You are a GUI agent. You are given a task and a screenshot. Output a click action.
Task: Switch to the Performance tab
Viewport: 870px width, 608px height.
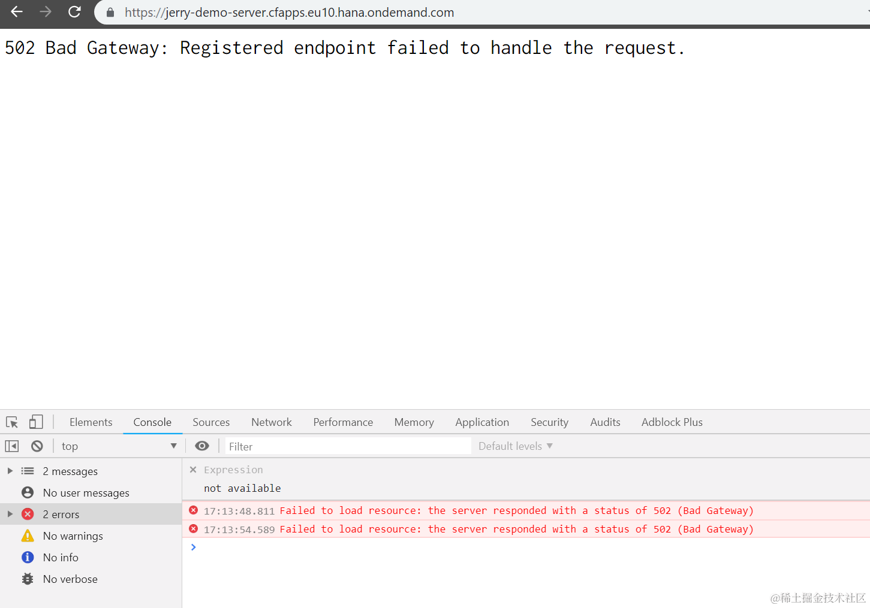click(x=343, y=422)
